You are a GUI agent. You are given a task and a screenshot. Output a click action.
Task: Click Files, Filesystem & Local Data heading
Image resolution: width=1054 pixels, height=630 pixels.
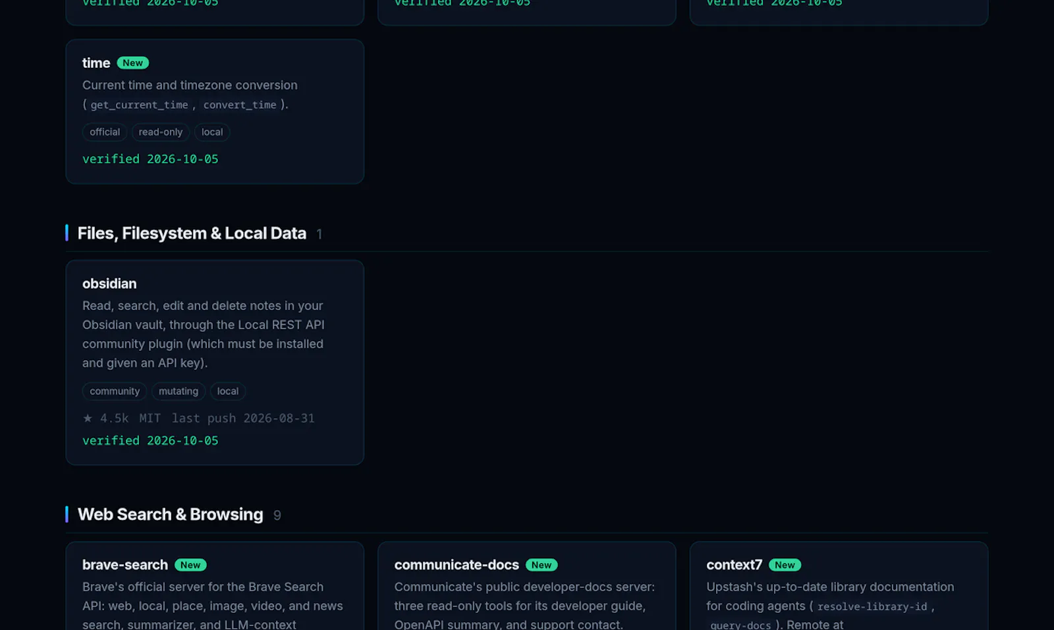click(x=192, y=234)
